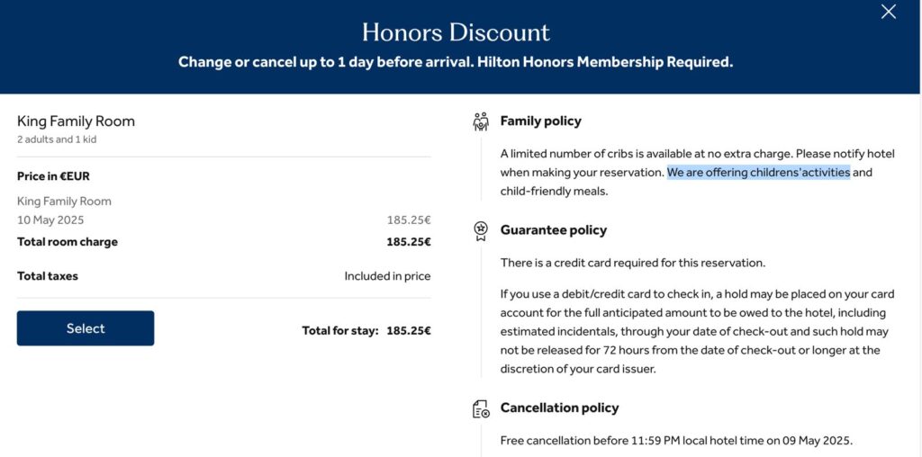The image size is (922, 457).
Task: Click the Included in price taxes text
Action: tap(387, 276)
